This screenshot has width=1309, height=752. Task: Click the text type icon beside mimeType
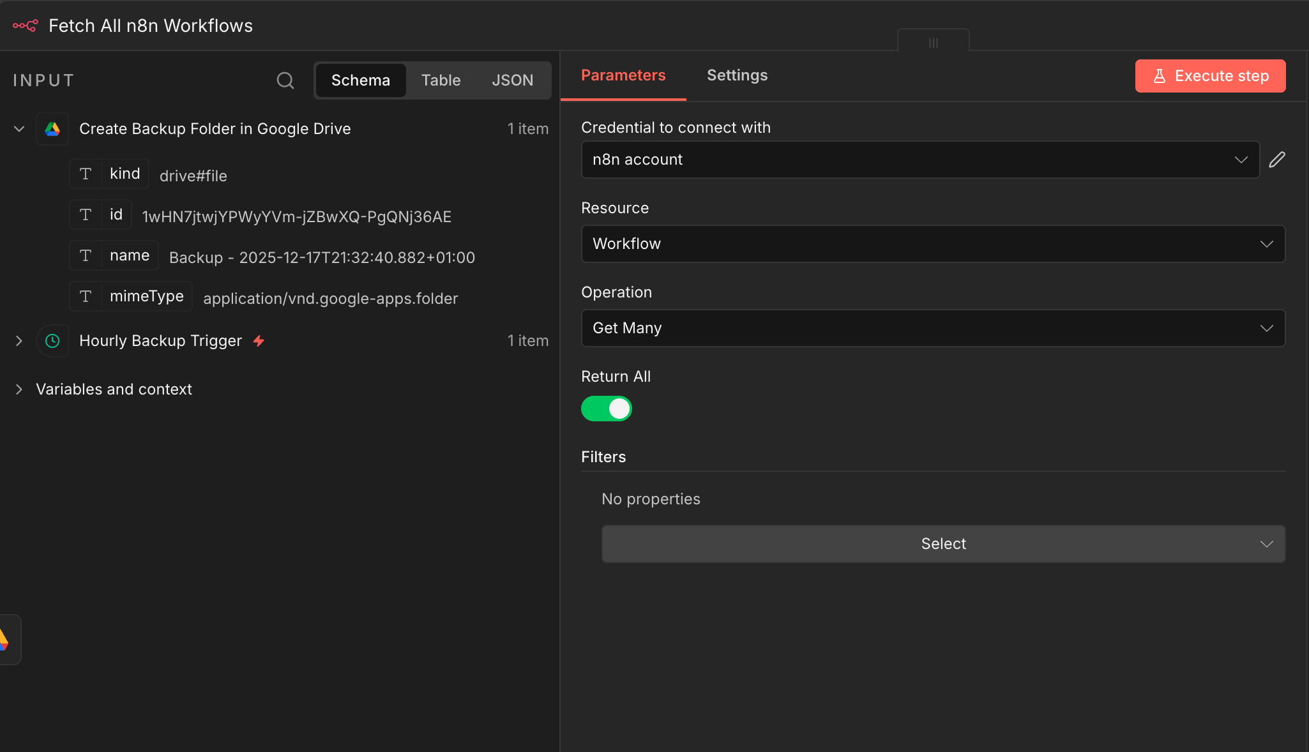[86, 296]
